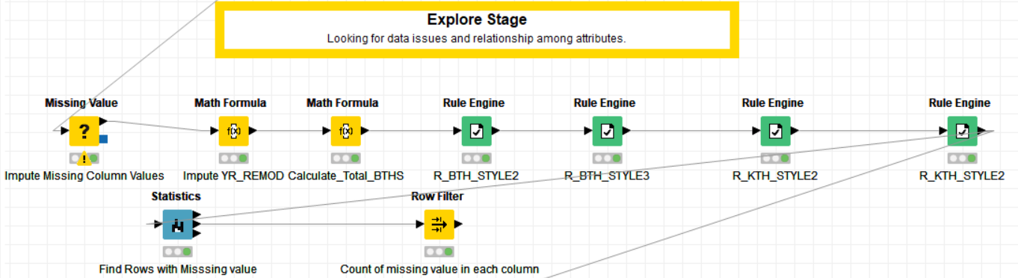This screenshot has width=1018, height=278.
Task: Select the Calculate_Total_BTHS Math Formula node
Action: [x=345, y=131]
